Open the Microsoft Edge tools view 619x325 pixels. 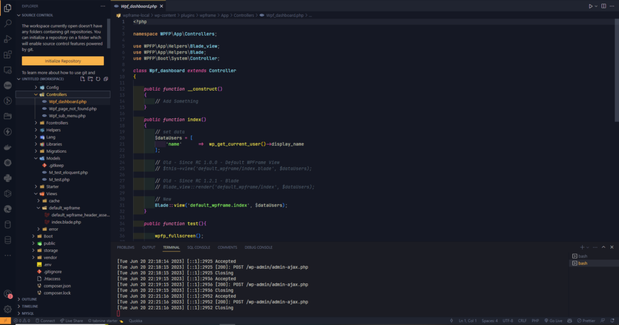(7, 209)
